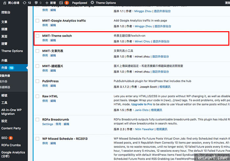The width and height of the screenshot is (230, 161).
Task: Select 外掛 menu with 10 badge
Action: [x=14, y=68]
